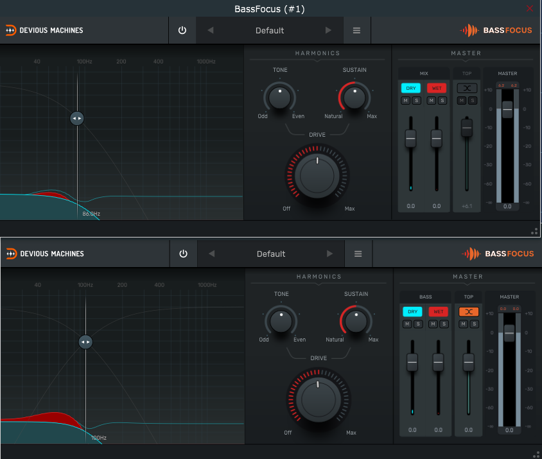The height and width of the screenshot is (459, 542).
Task: Click the TOP fader handle in upper instance
Action: click(467, 127)
